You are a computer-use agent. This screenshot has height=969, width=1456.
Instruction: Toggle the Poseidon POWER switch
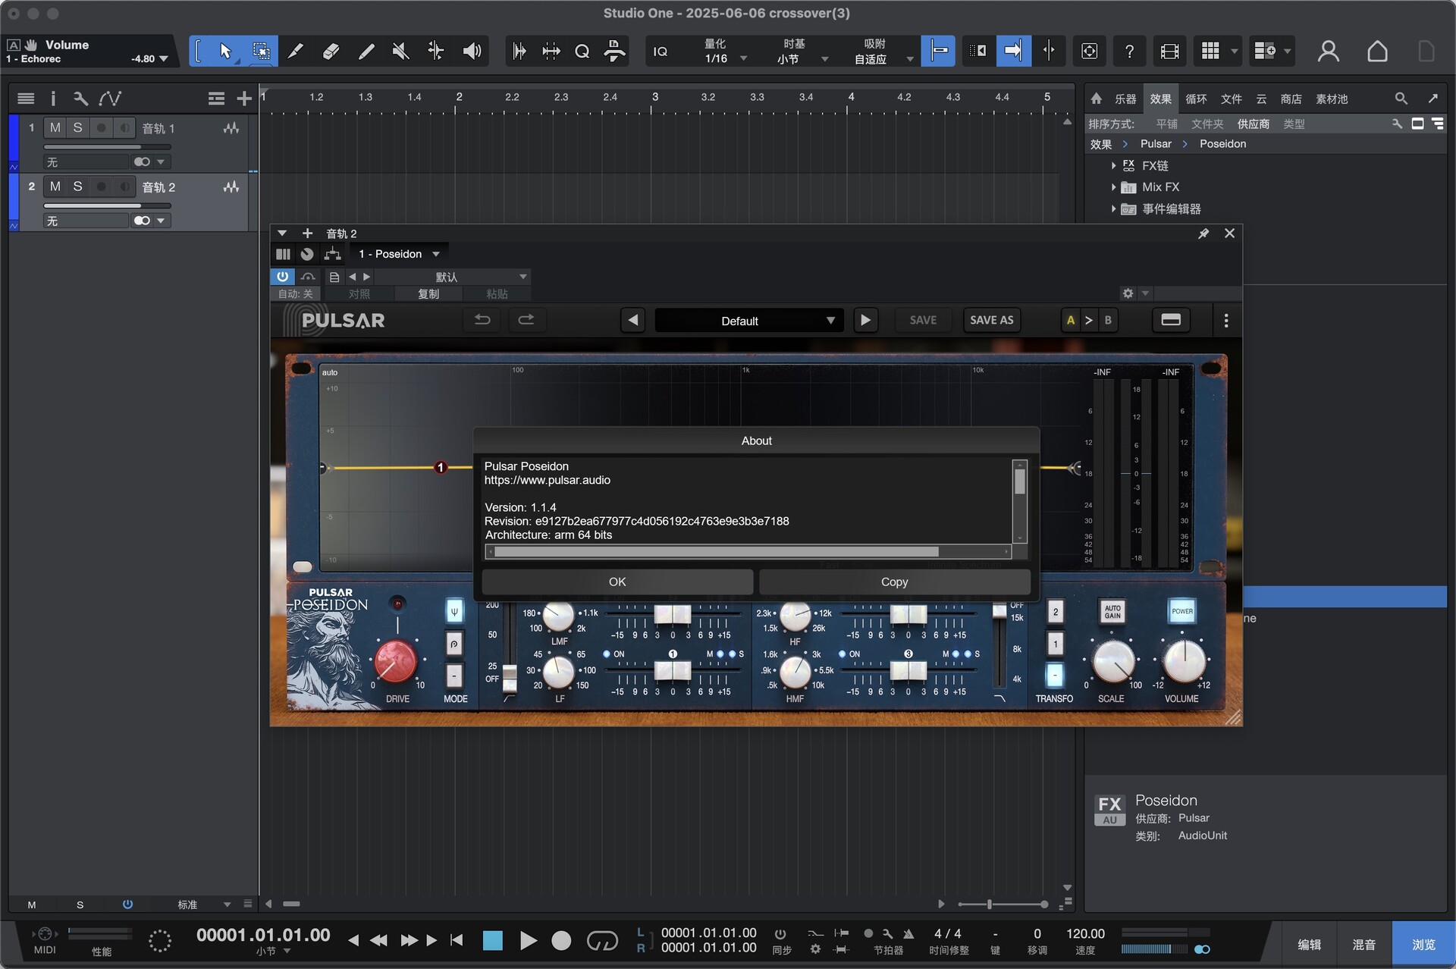pos(1181,611)
